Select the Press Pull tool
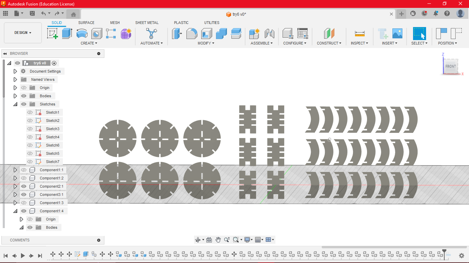The image size is (469, 263). [177, 34]
